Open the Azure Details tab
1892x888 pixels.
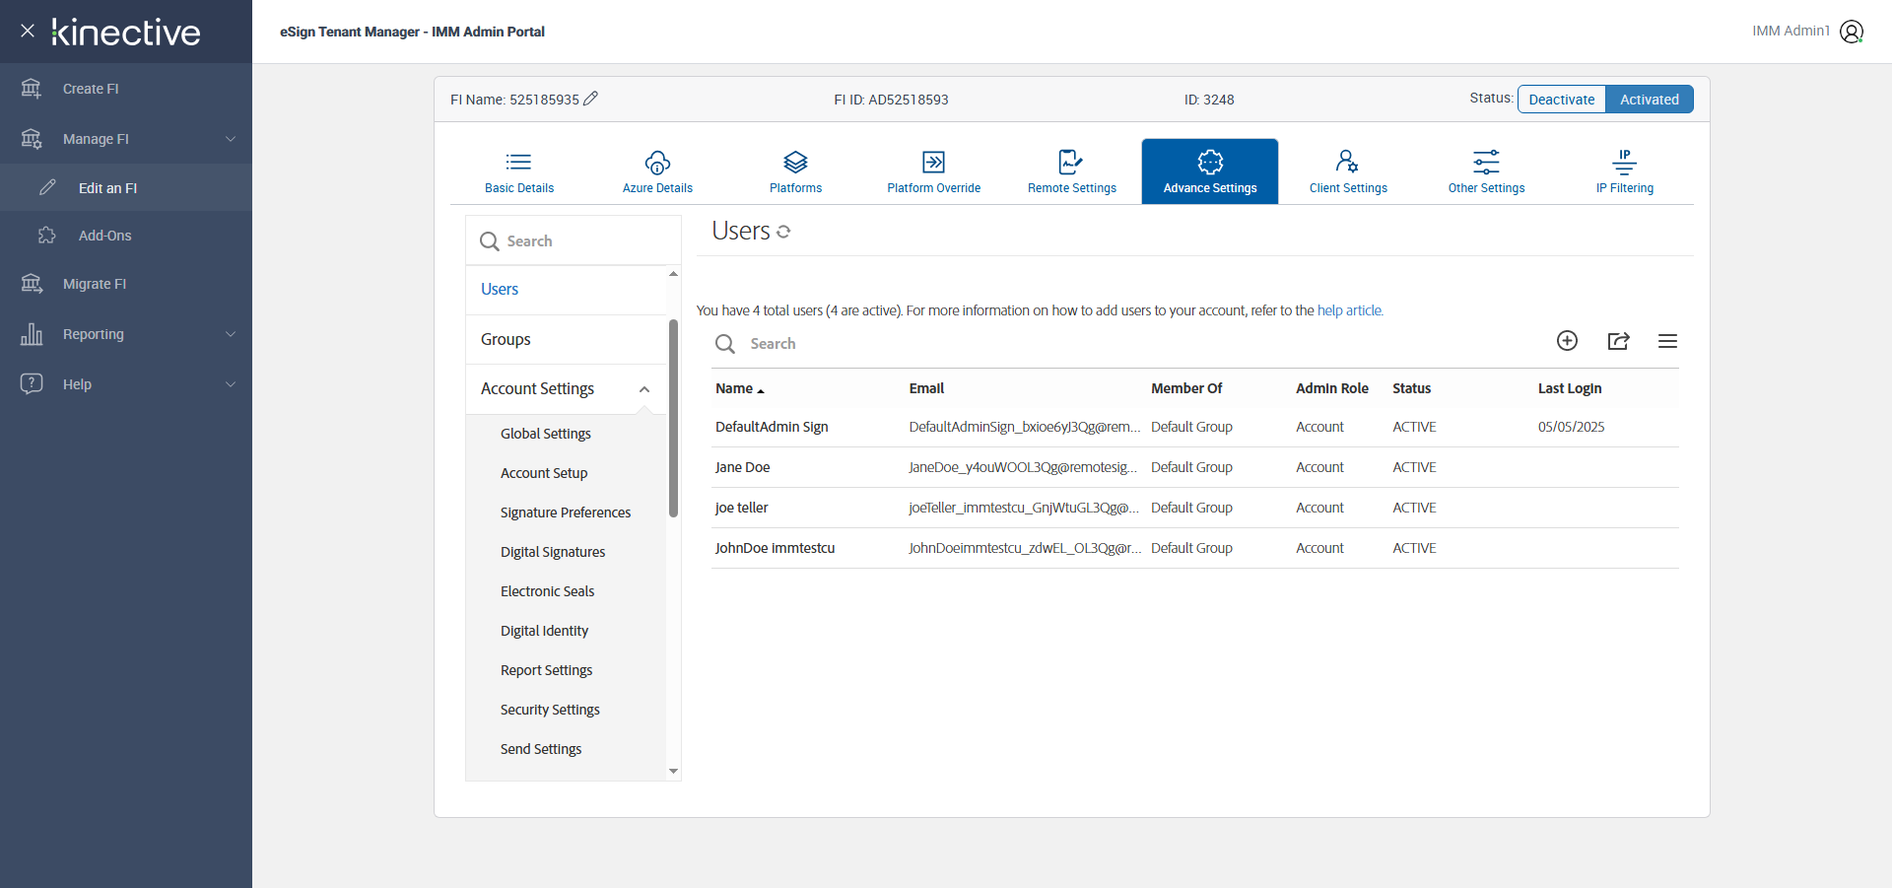click(x=657, y=171)
